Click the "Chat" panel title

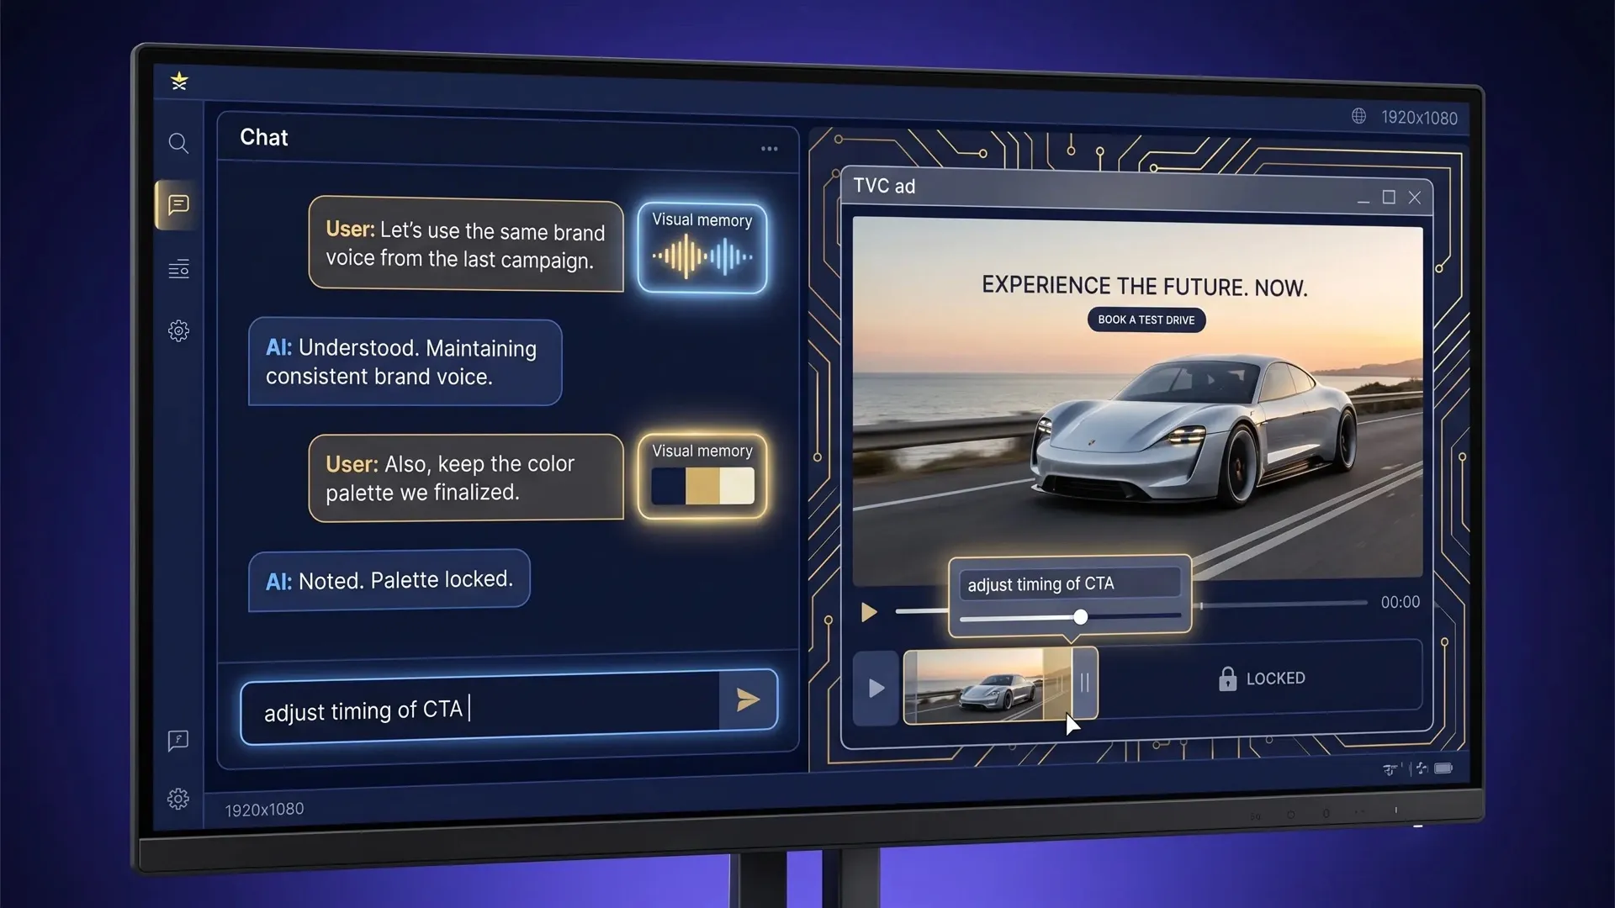click(264, 137)
